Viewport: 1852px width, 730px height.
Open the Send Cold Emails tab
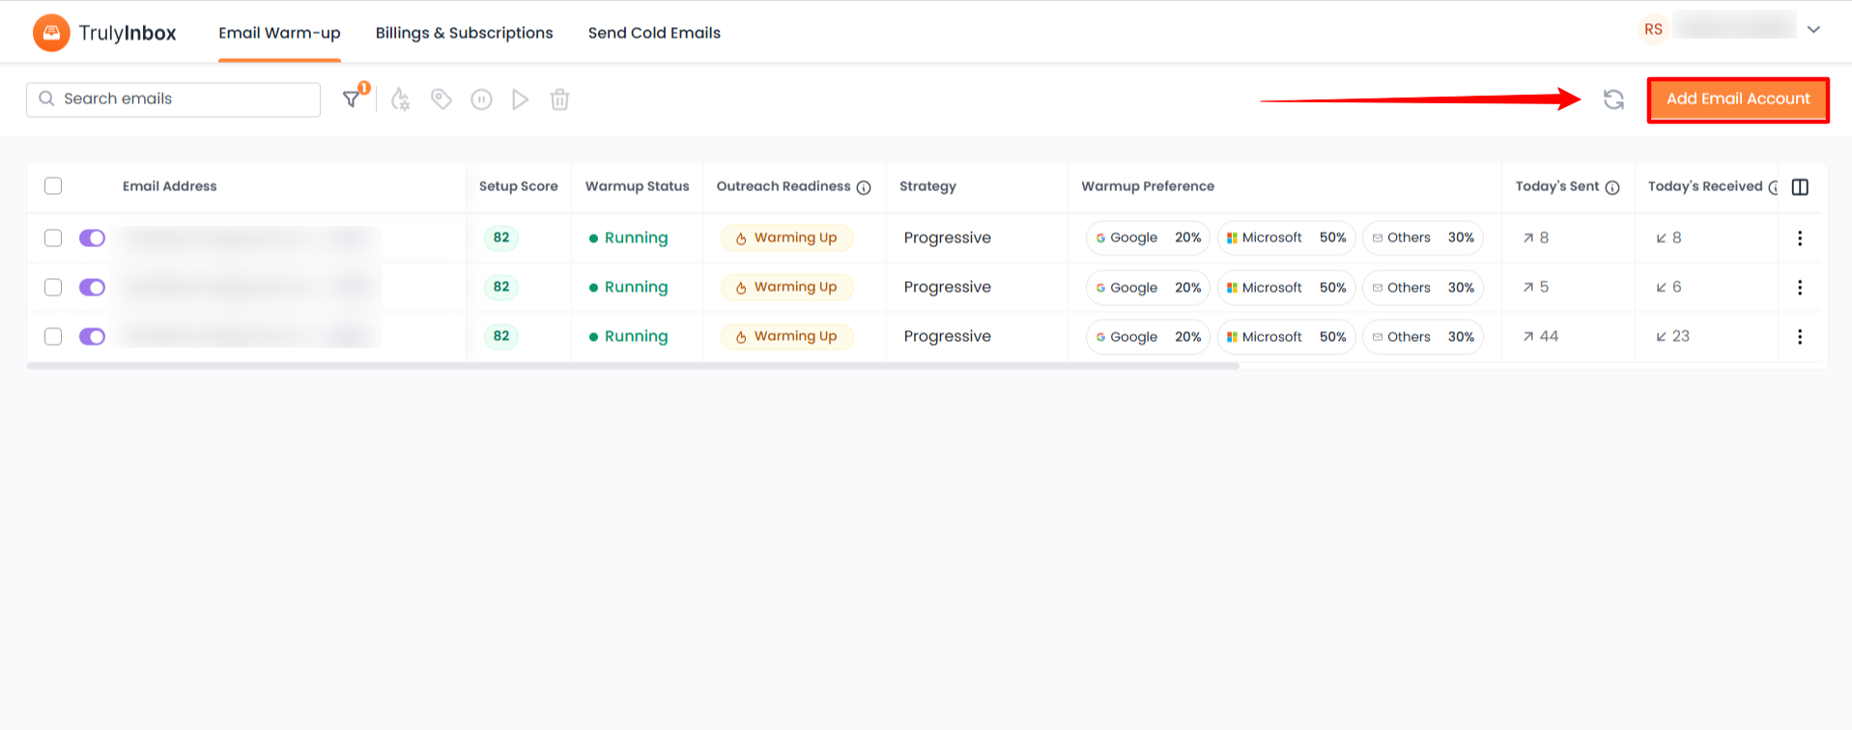click(x=654, y=33)
